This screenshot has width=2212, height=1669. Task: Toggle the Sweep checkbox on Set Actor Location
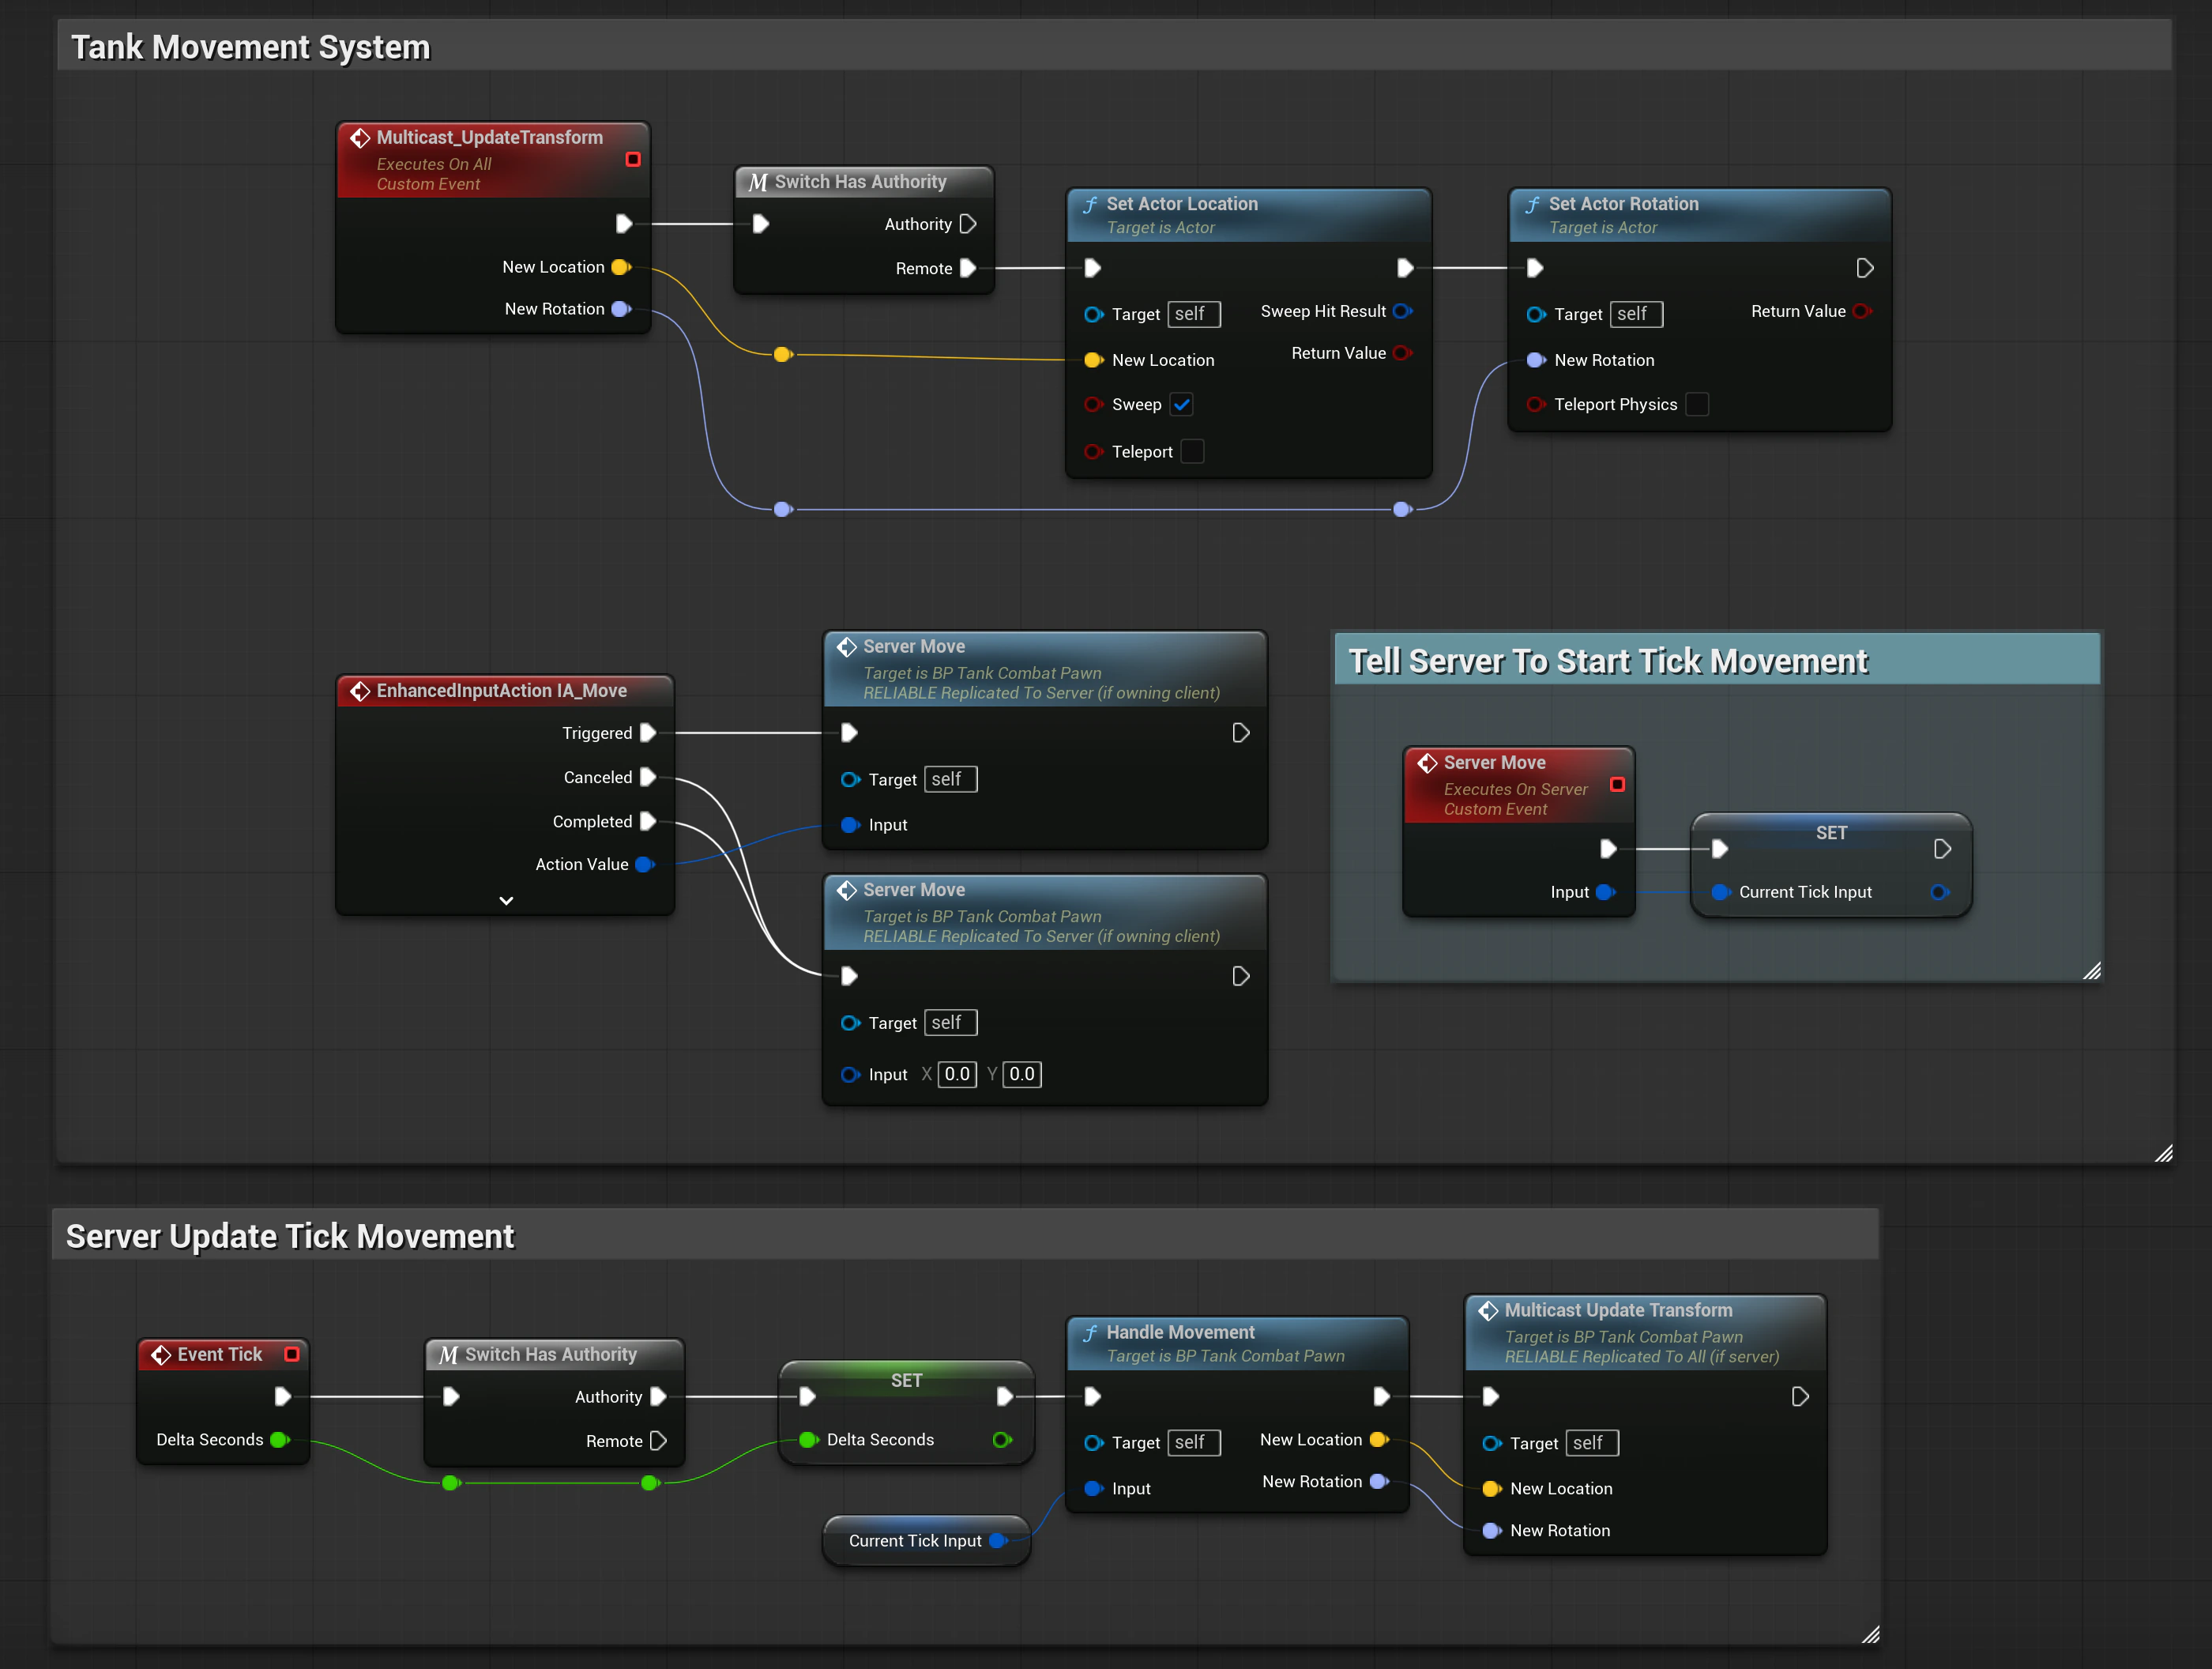coord(1181,405)
